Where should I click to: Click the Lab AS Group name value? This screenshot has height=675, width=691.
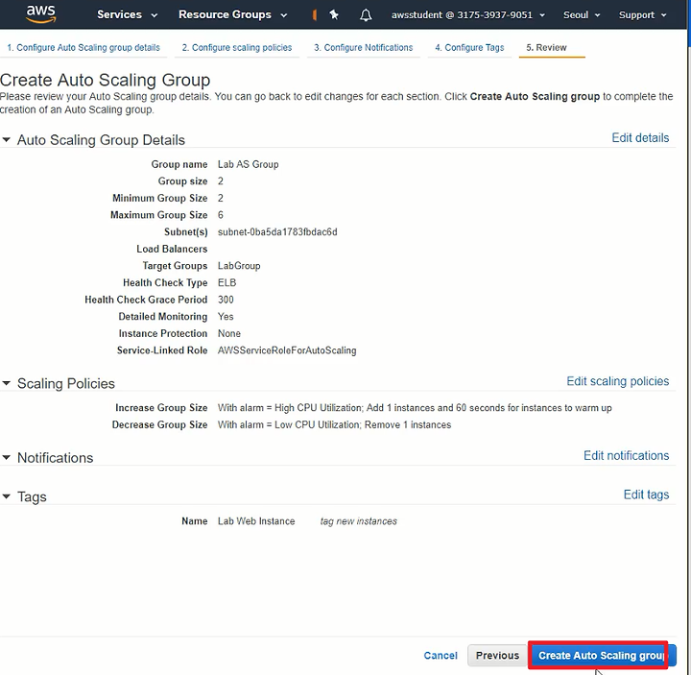(x=249, y=164)
